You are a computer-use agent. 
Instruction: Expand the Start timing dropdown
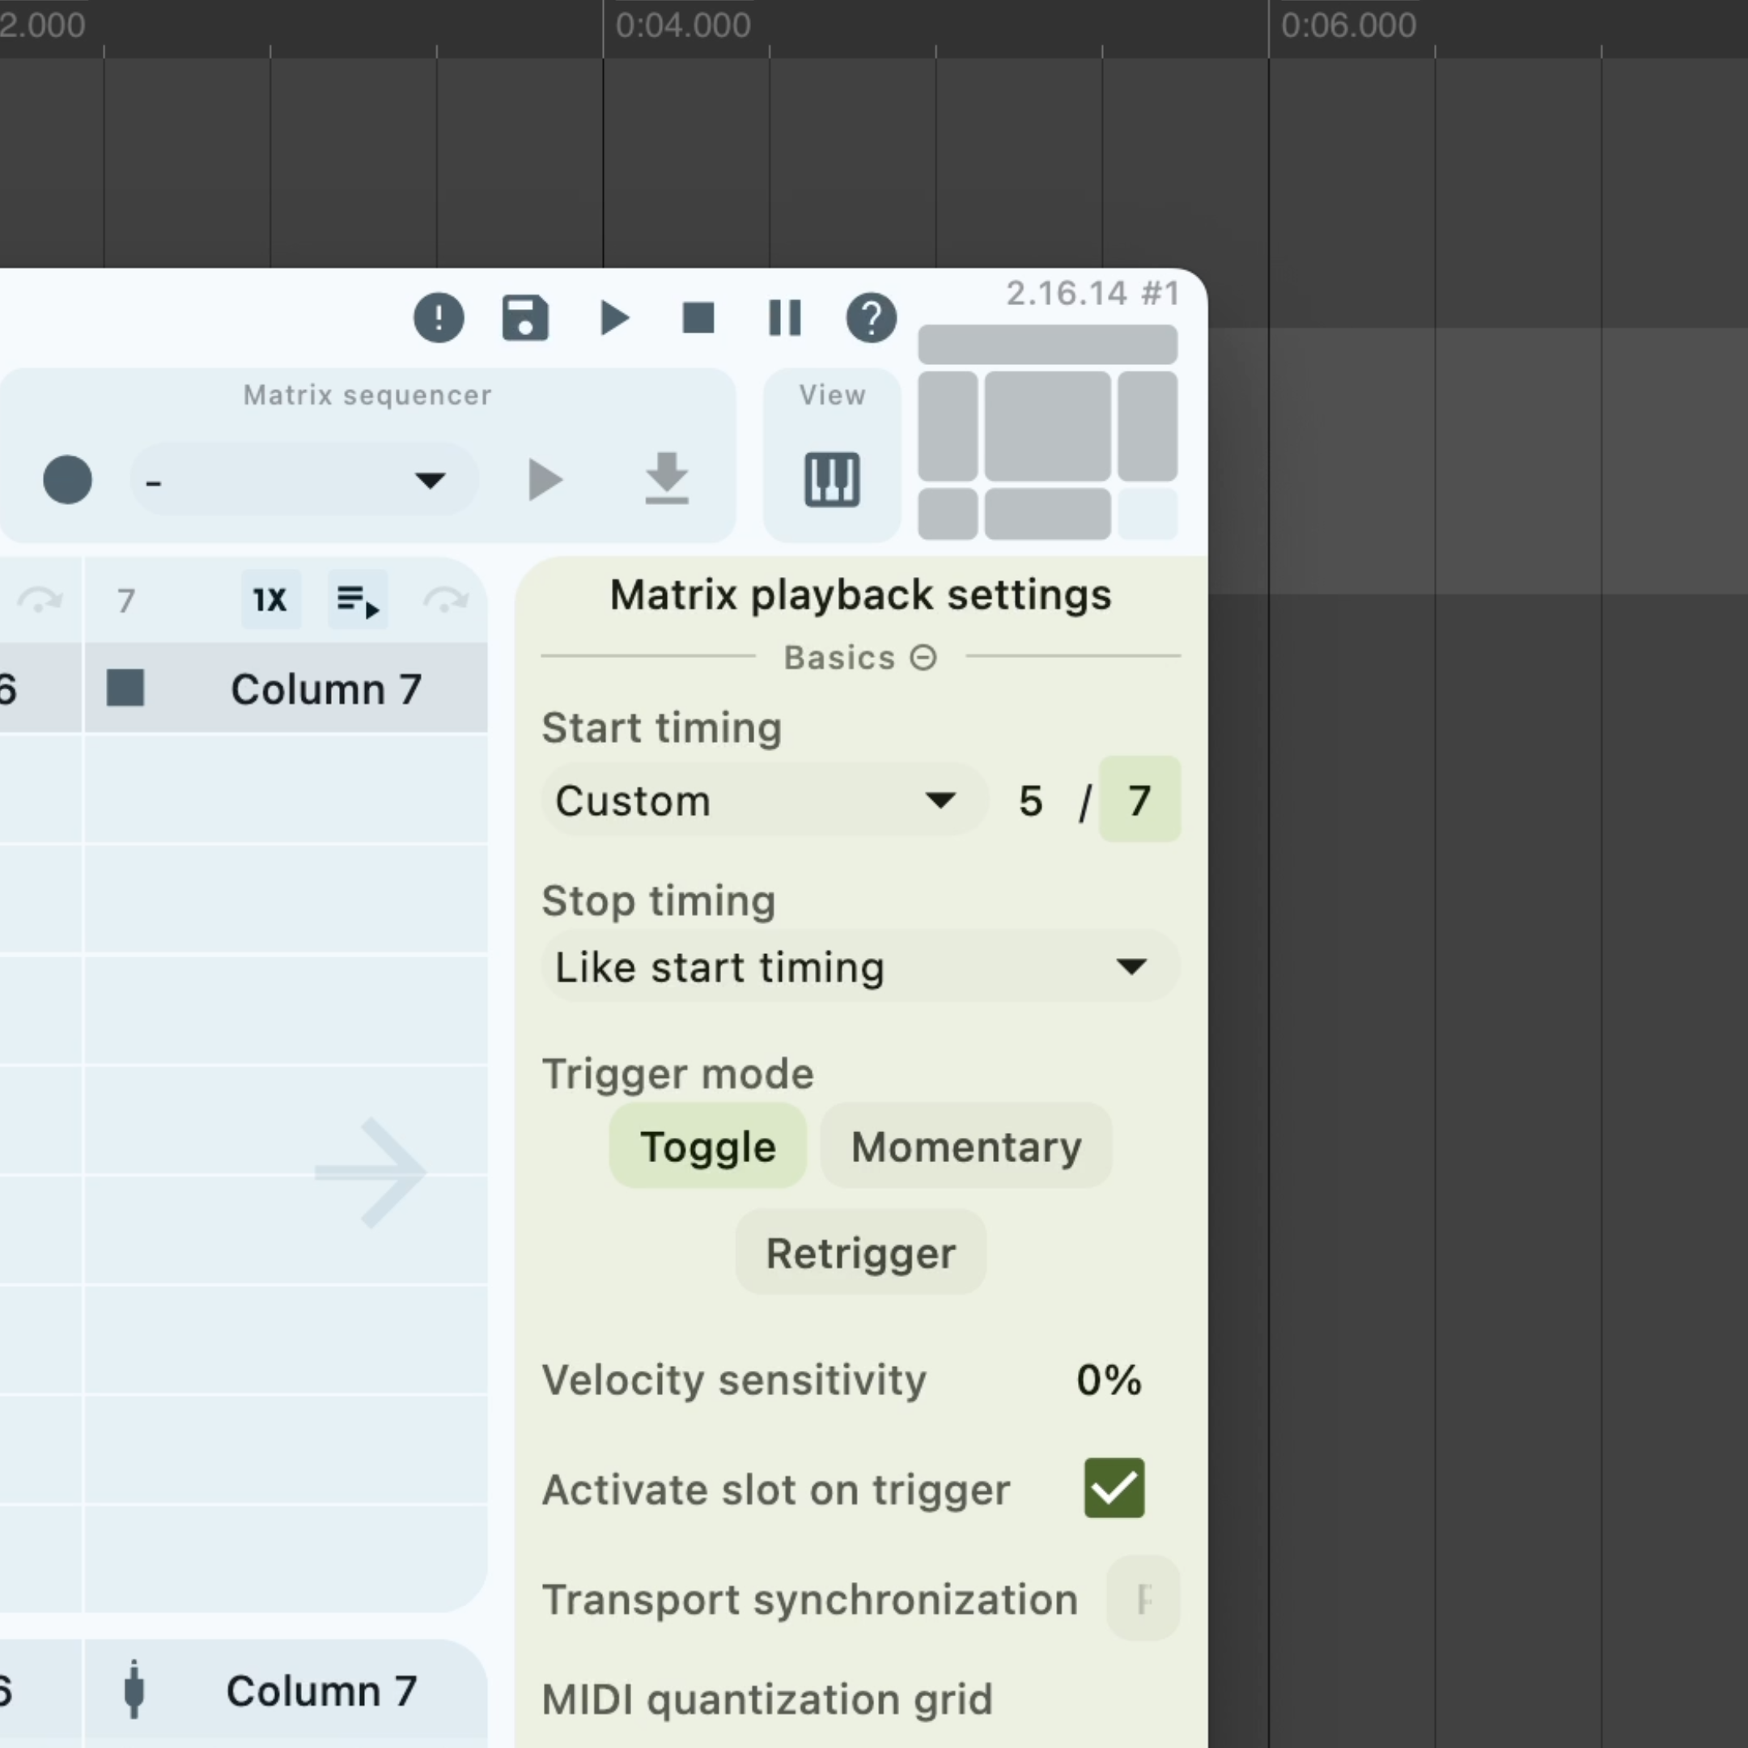[x=753, y=800]
